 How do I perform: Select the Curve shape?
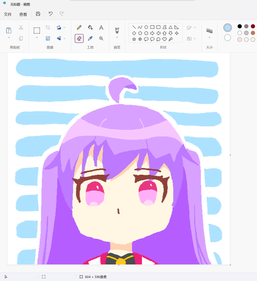[x=140, y=27]
